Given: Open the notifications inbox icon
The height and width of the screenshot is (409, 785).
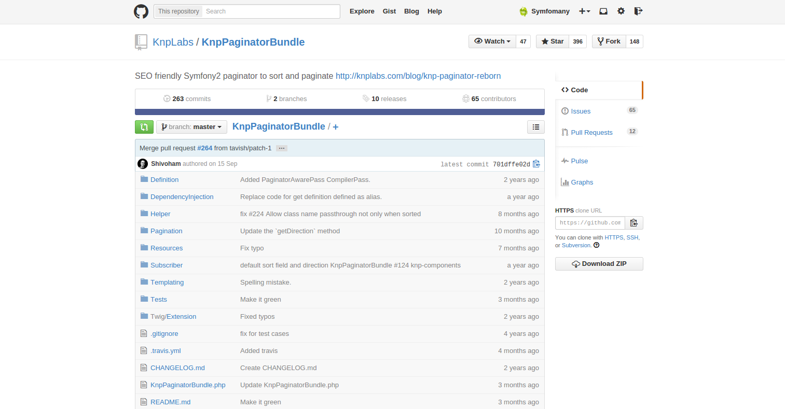Looking at the screenshot, I should click(603, 11).
